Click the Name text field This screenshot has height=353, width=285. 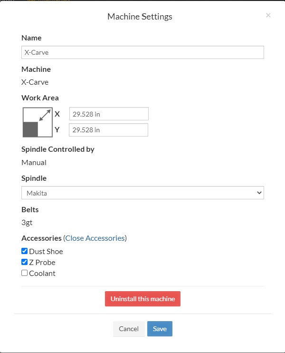pyautogui.click(x=142, y=52)
